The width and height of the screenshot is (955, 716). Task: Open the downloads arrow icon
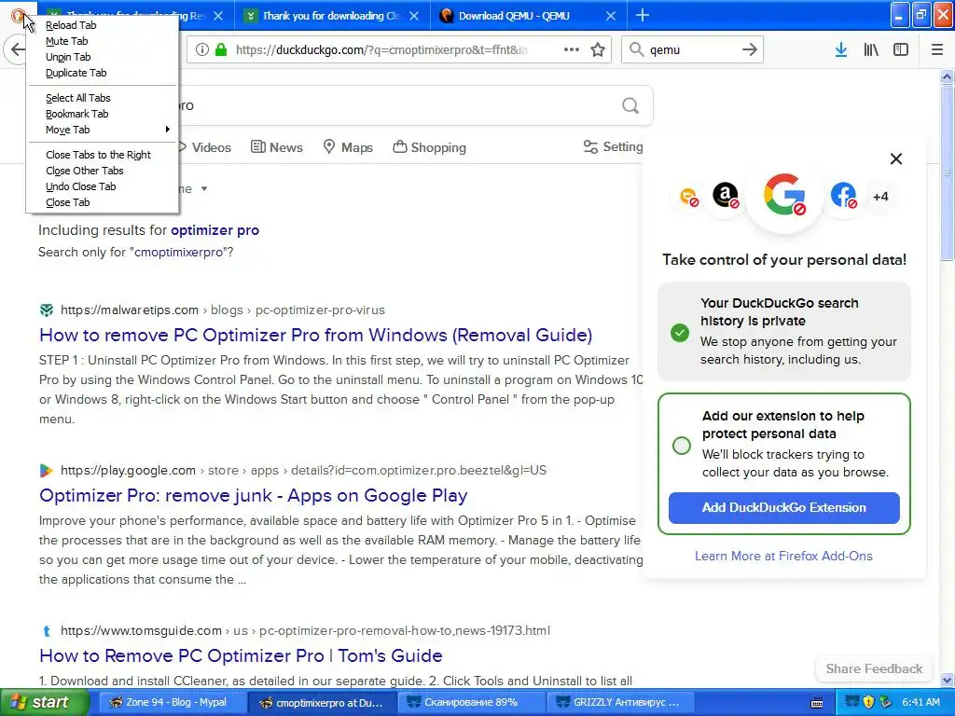click(x=841, y=49)
